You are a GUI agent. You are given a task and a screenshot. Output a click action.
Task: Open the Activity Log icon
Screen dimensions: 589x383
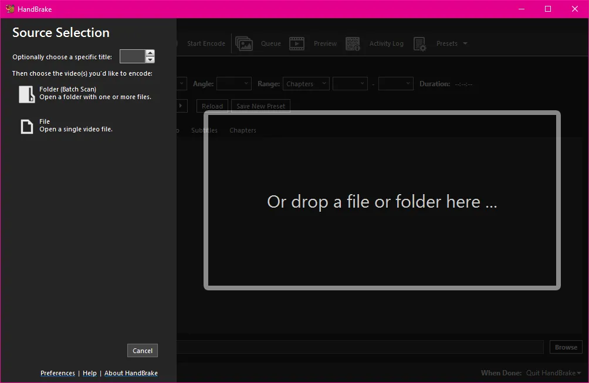(x=353, y=43)
